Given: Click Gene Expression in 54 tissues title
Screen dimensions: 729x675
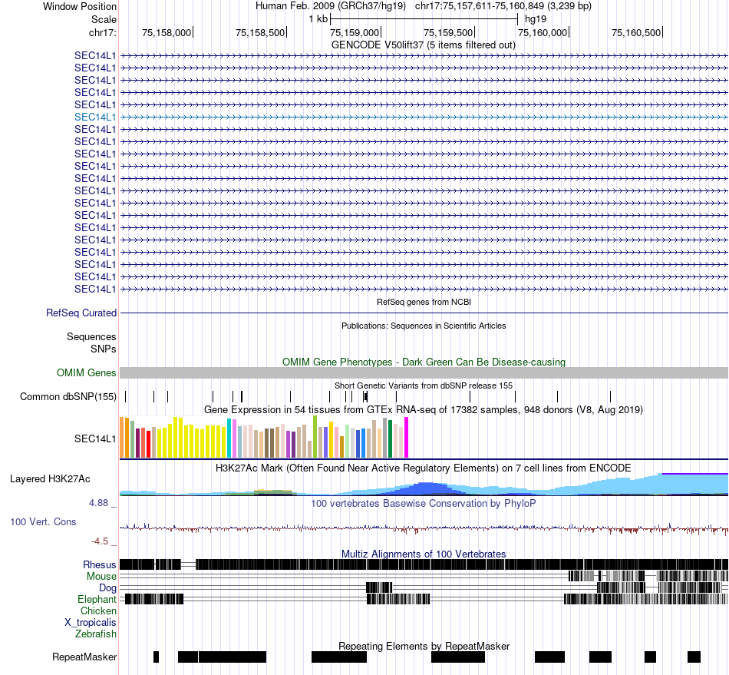Looking at the screenshot, I should [x=424, y=410].
